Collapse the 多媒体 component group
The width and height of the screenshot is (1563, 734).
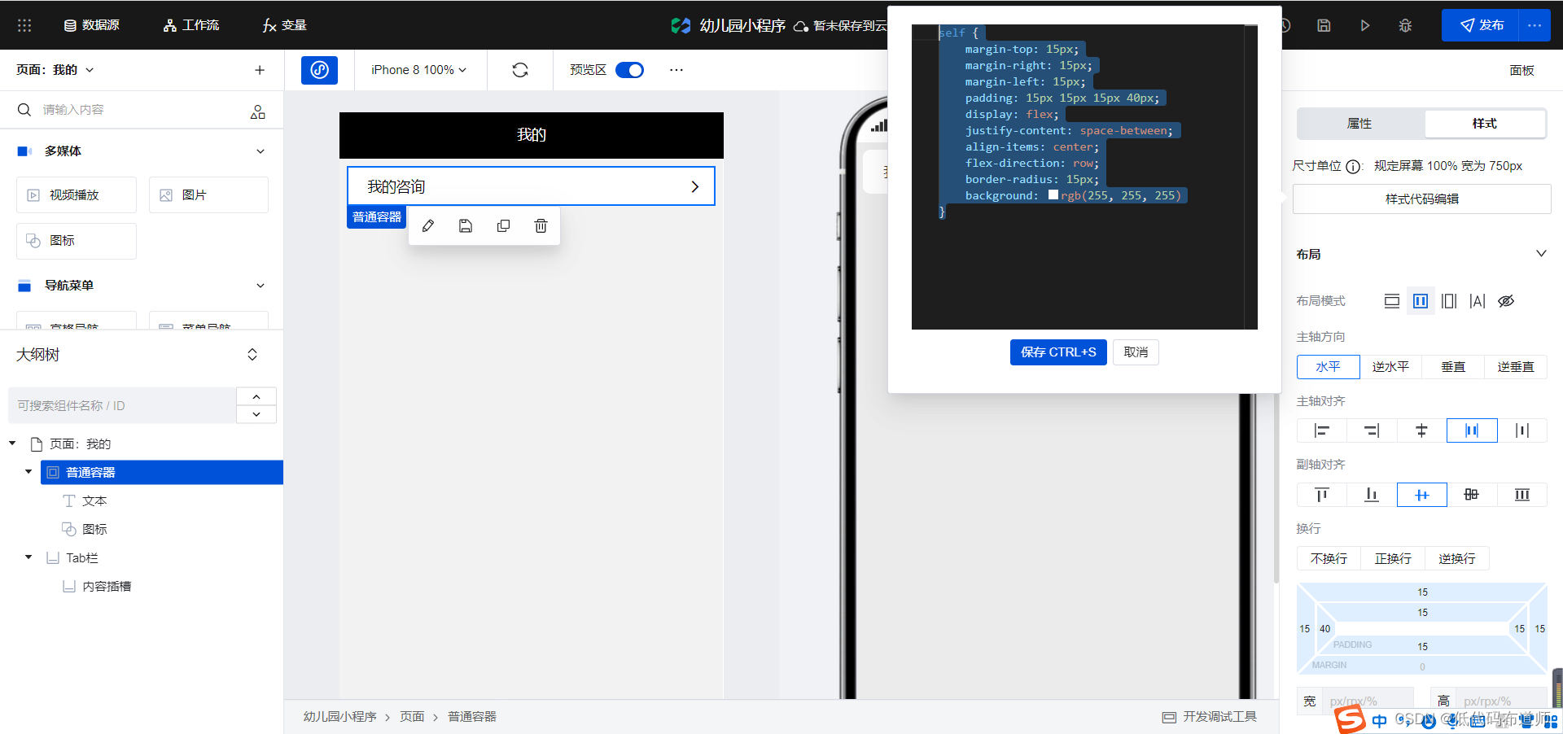pyautogui.click(x=260, y=151)
